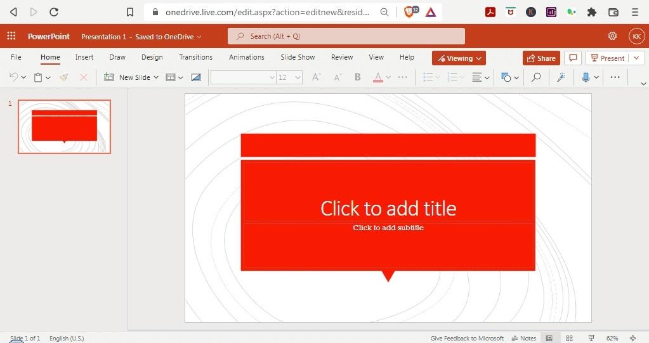Screen dimensions: 649x343
Task: Expand paste options arrow
Action: (x=48, y=77)
